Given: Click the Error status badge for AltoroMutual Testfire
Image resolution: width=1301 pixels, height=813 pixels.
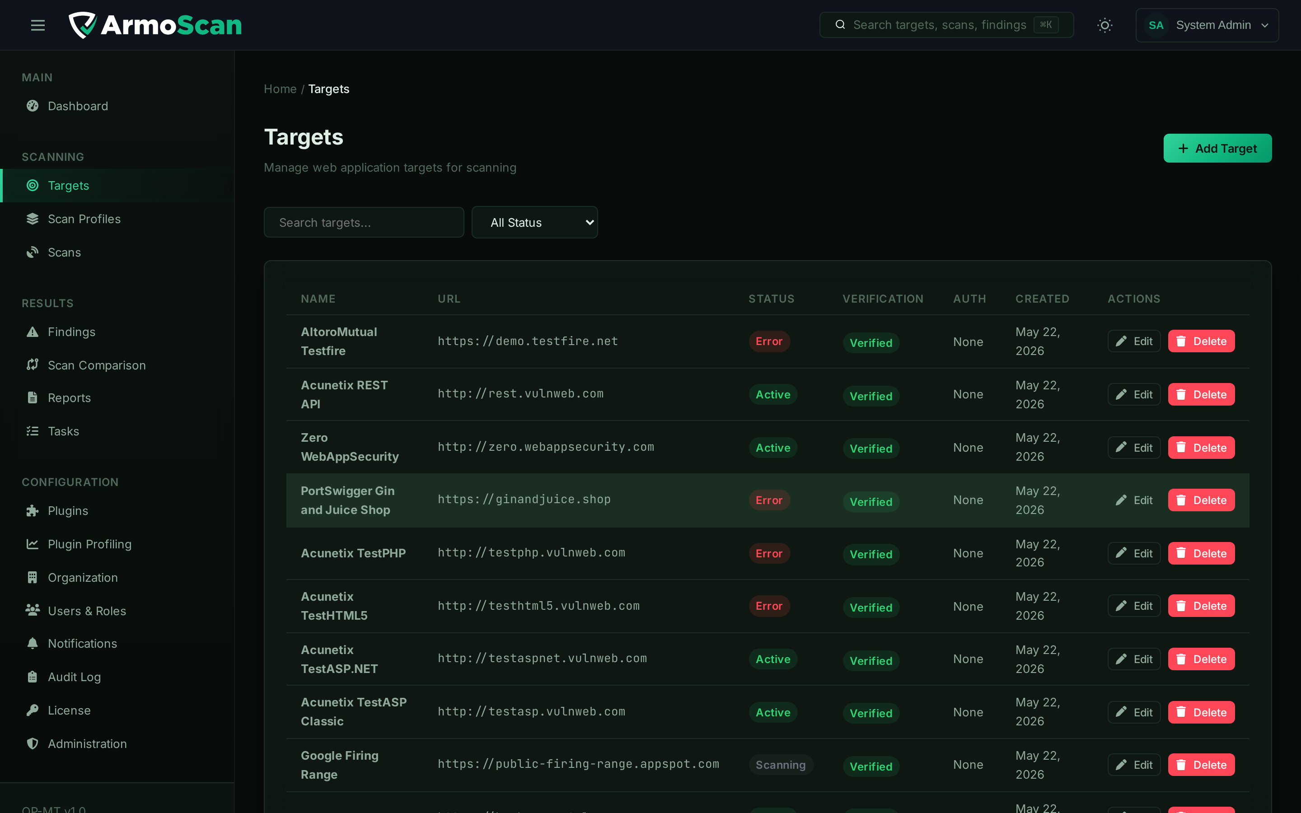Looking at the screenshot, I should 769,341.
